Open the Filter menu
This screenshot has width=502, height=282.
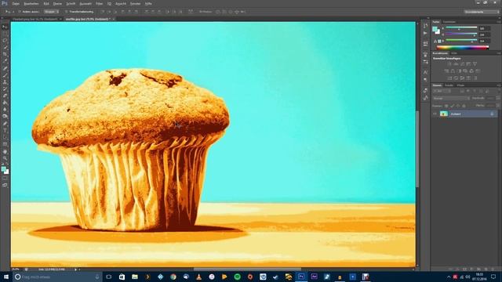coord(100,3)
